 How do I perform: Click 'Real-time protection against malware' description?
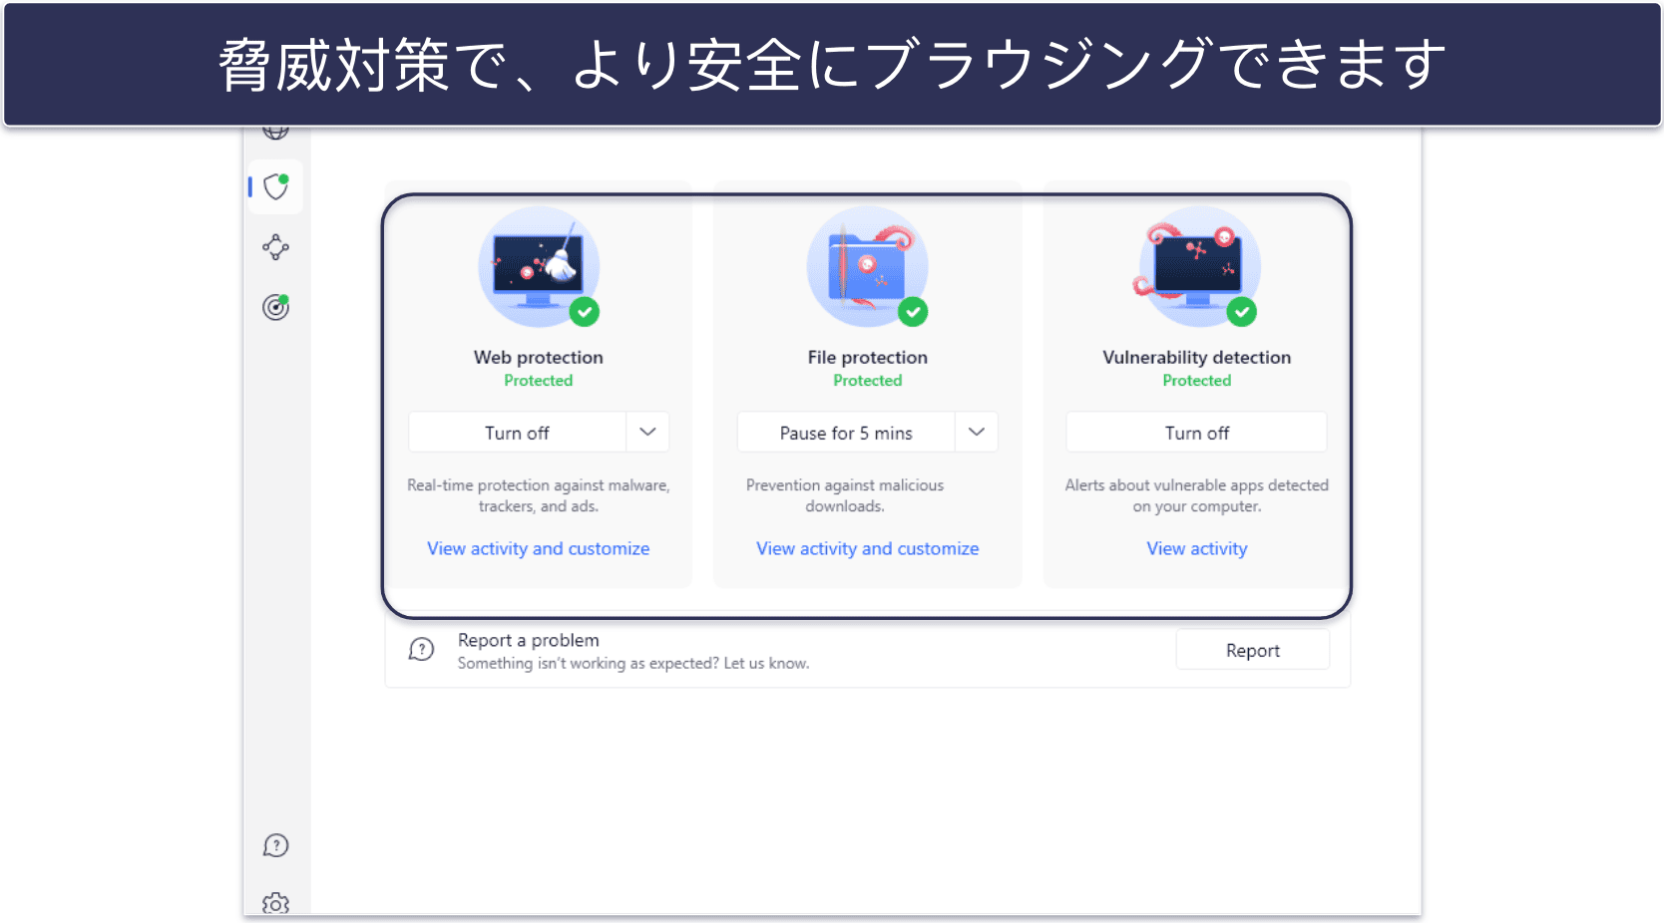click(539, 495)
